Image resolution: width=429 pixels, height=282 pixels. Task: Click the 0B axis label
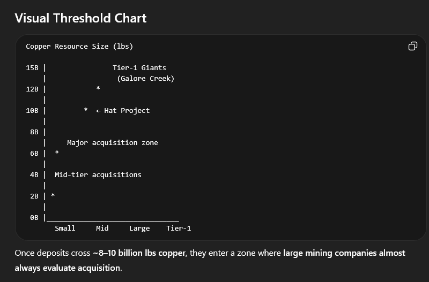pos(34,218)
